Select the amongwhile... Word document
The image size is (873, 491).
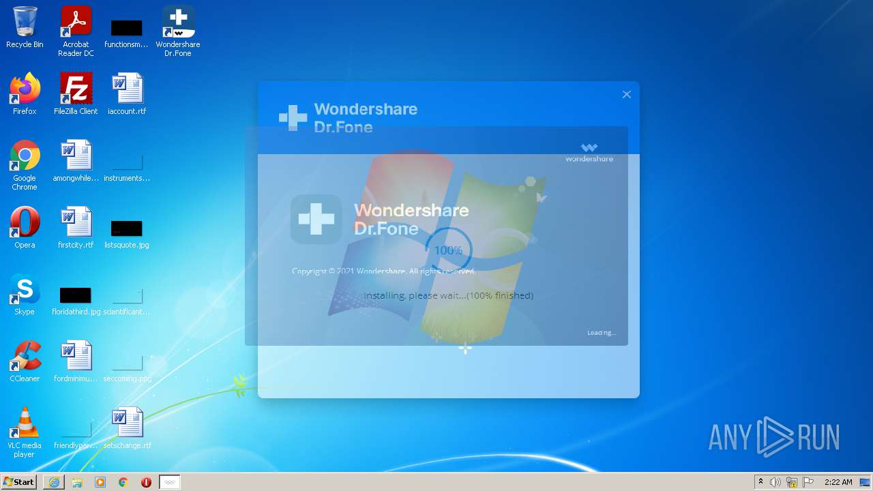pyautogui.click(x=76, y=161)
